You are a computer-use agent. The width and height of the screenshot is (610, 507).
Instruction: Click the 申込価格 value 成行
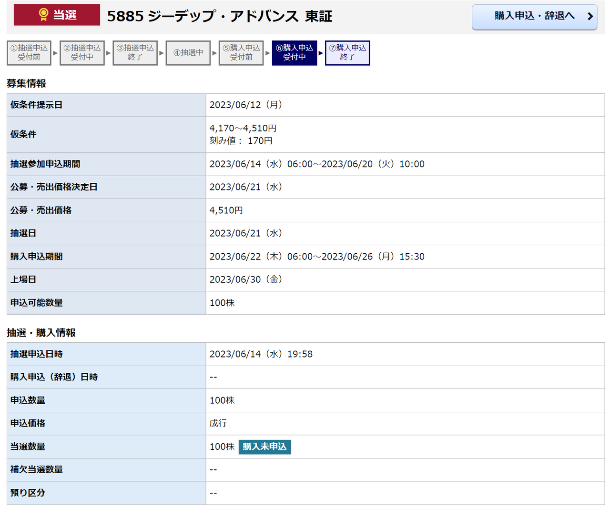click(x=218, y=423)
